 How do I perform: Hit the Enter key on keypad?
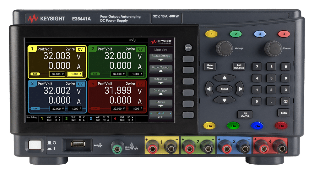284,113
